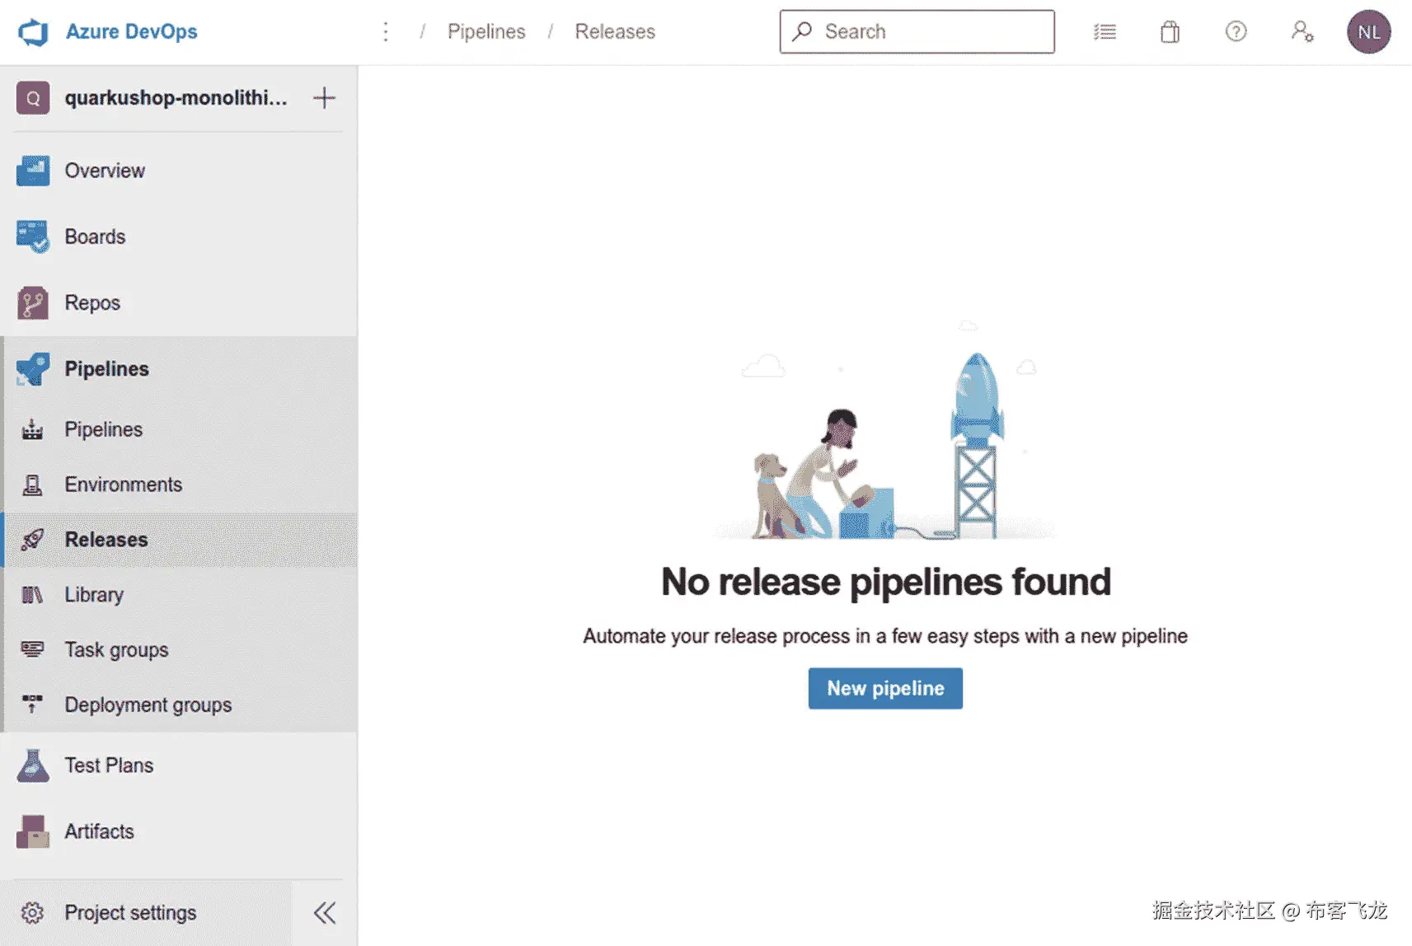Open the NL account avatar
The image size is (1412, 946).
click(x=1368, y=32)
